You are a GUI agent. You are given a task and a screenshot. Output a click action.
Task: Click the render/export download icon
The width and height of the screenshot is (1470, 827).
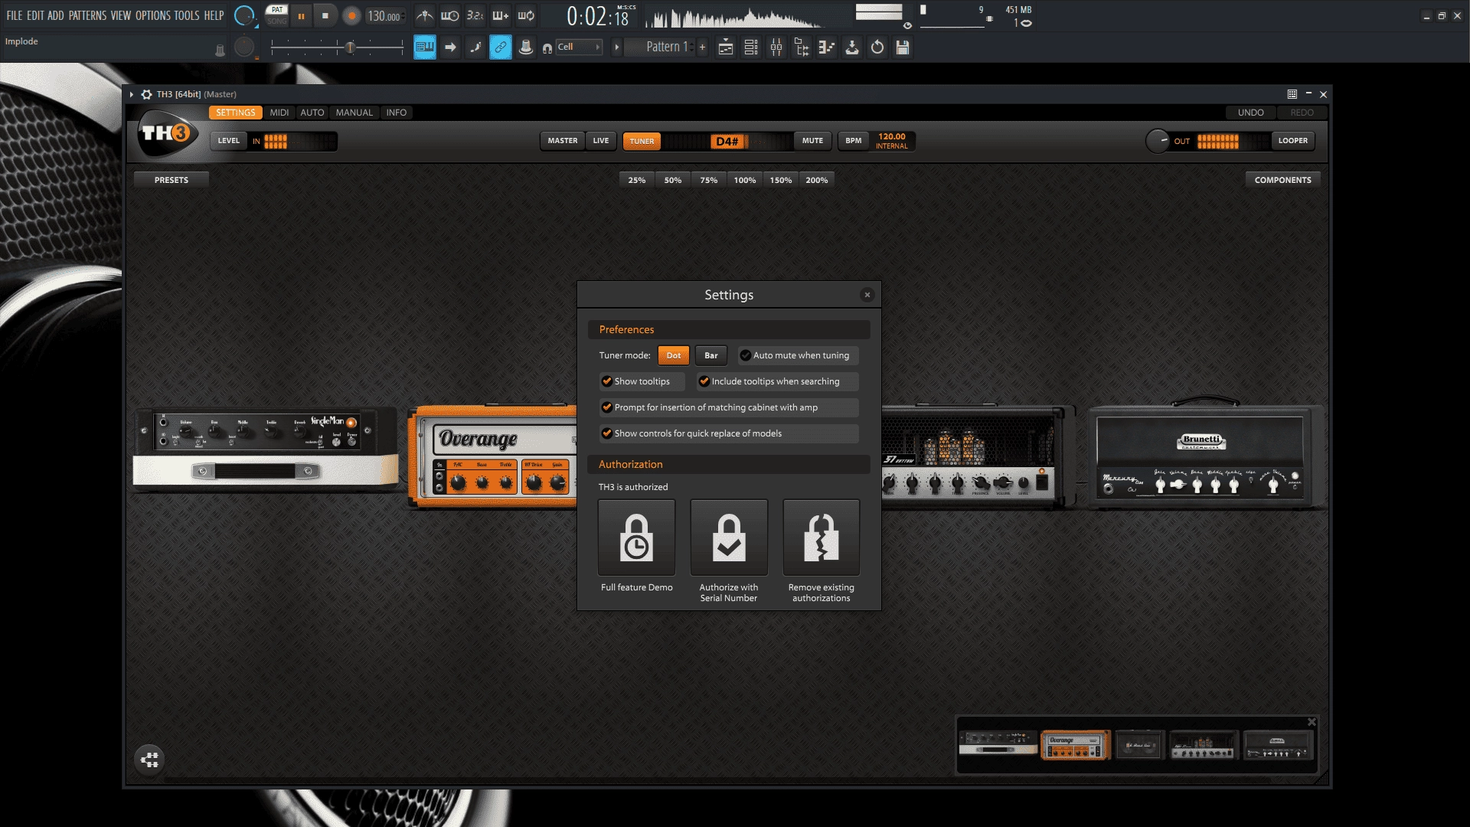coord(852,47)
